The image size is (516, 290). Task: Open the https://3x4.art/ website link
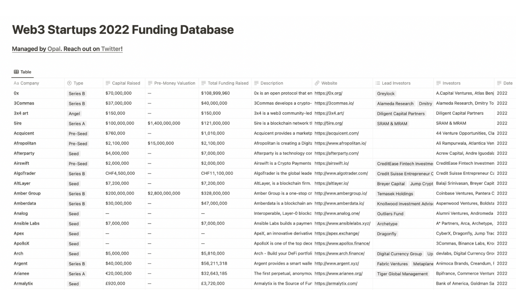[329, 113]
